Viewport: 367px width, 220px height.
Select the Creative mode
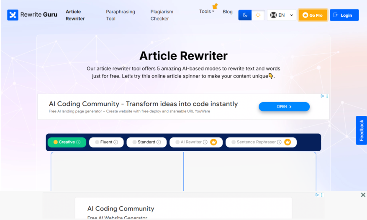67,142
